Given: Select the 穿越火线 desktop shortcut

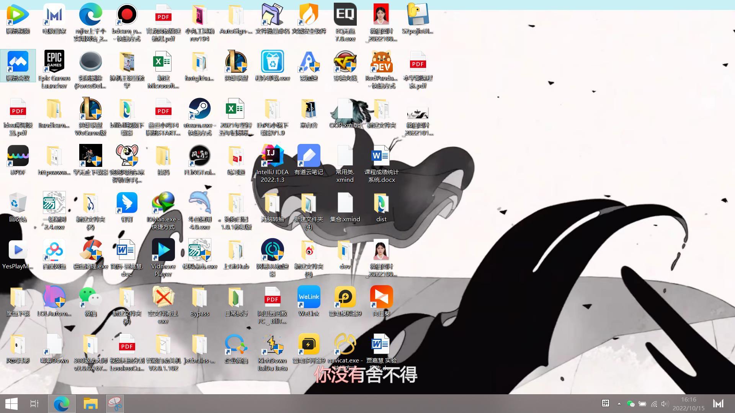Looking at the screenshot, I should [x=345, y=66].
